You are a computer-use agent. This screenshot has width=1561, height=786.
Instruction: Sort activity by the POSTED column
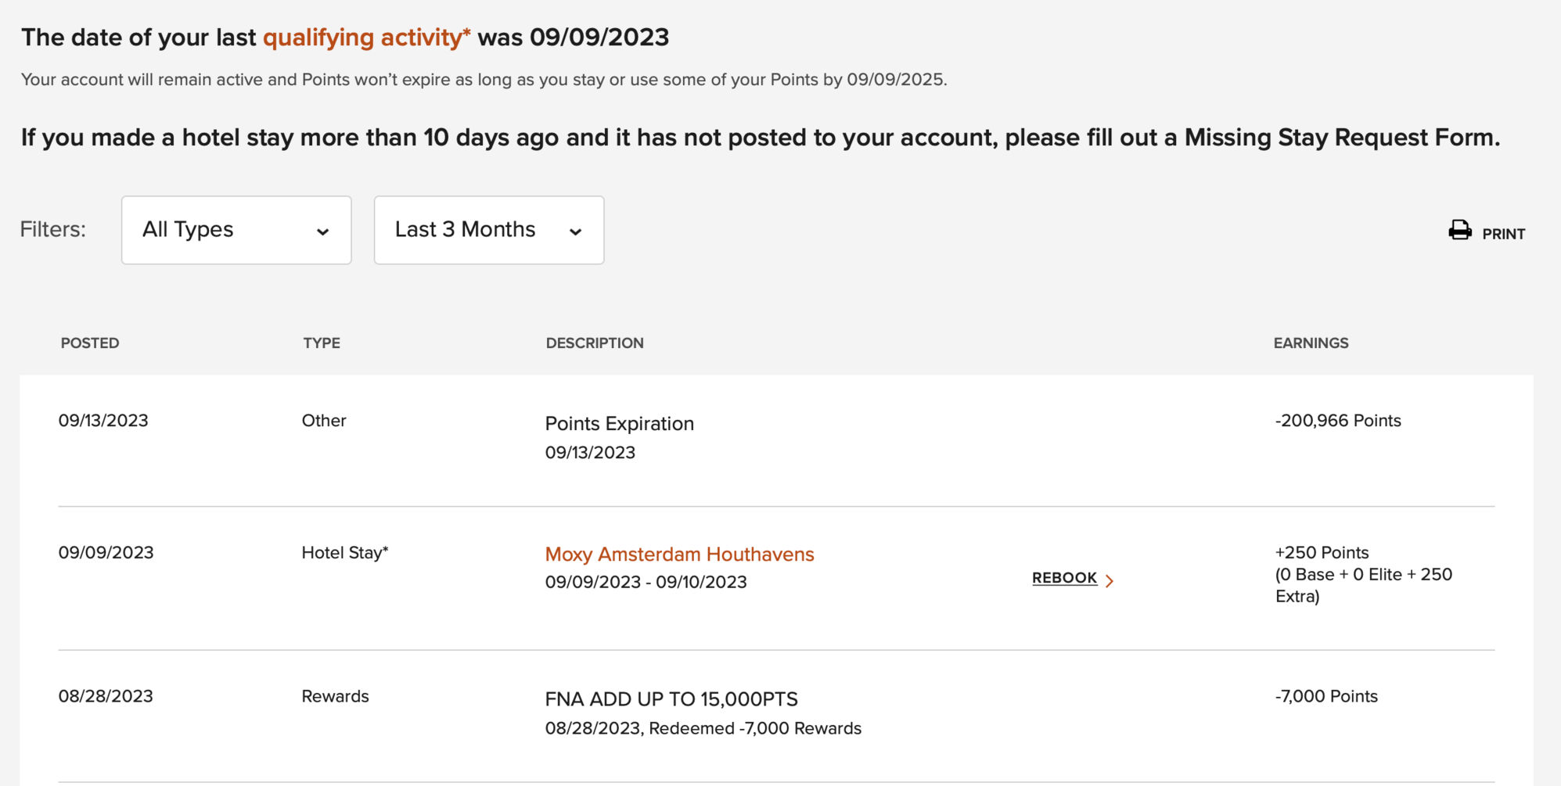[x=90, y=343]
